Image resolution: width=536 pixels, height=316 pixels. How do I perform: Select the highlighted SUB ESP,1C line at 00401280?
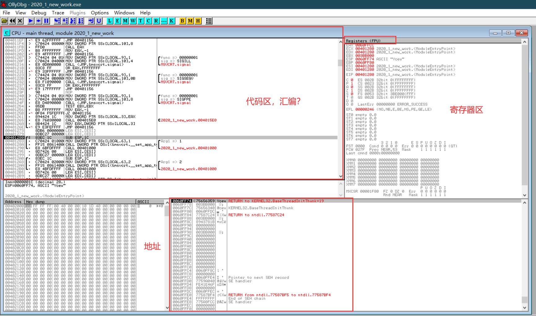171,138
